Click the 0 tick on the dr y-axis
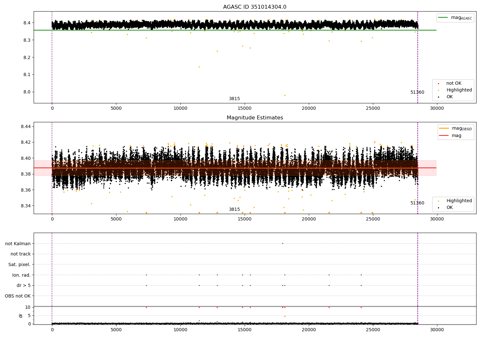Screen dimensions: 481x337 click(29, 324)
